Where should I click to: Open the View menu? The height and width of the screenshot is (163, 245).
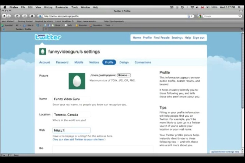coord(38,7)
